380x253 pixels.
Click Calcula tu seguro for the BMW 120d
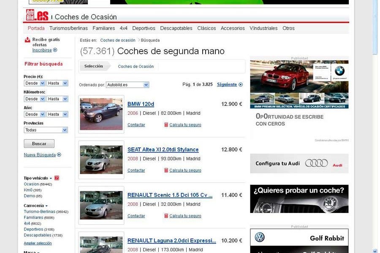(x=185, y=125)
